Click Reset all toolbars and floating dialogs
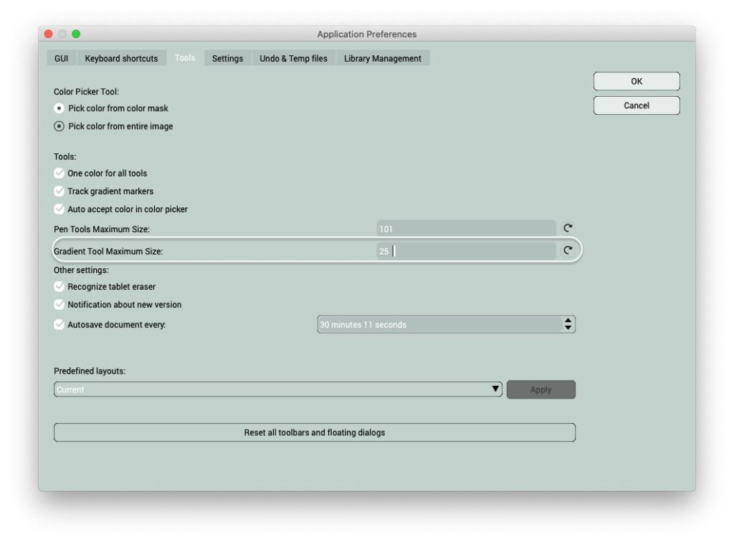The height and width of the screenshot is (542, 734). (x=314, y=432)
